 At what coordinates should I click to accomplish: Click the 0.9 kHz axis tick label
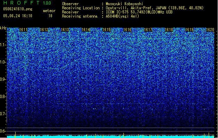coord(3,79)
